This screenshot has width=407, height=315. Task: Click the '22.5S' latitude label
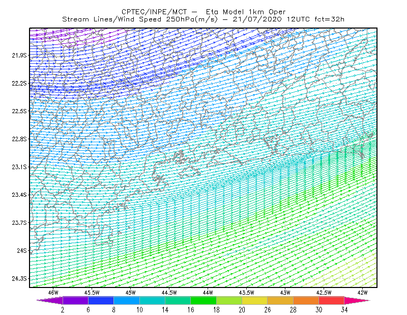click(x=19, y=111)
